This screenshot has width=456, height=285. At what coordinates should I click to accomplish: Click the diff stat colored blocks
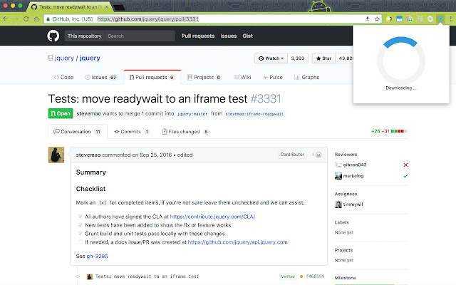click(399, 131)
